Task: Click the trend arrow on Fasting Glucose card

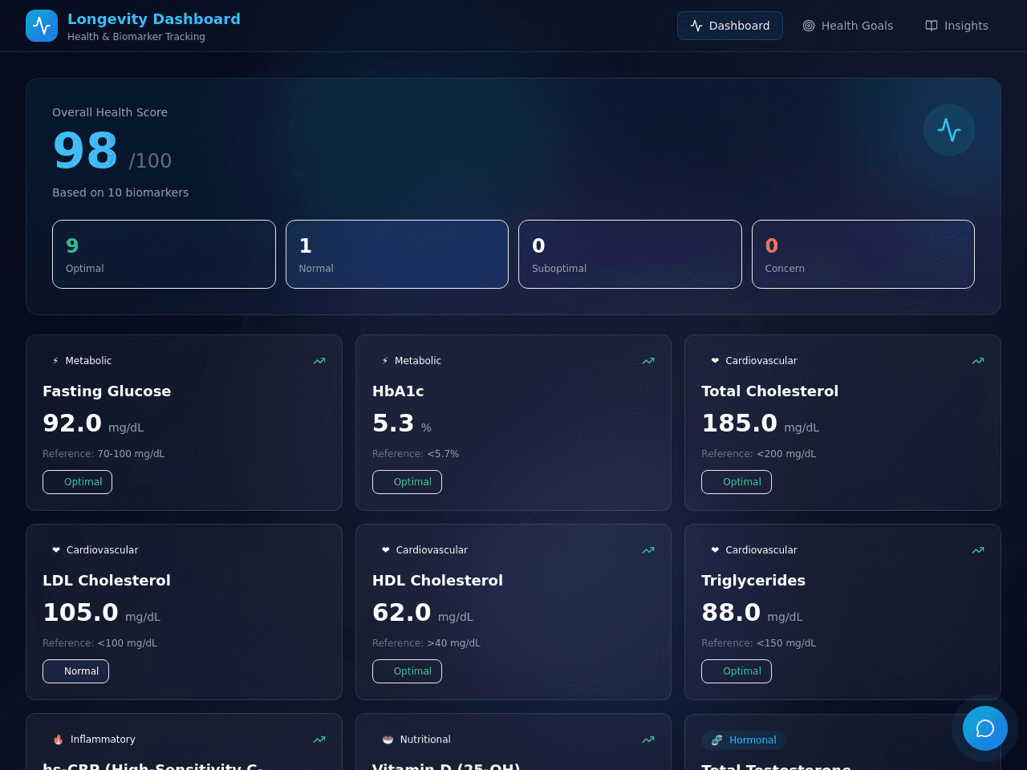Action: click(319, 361)
